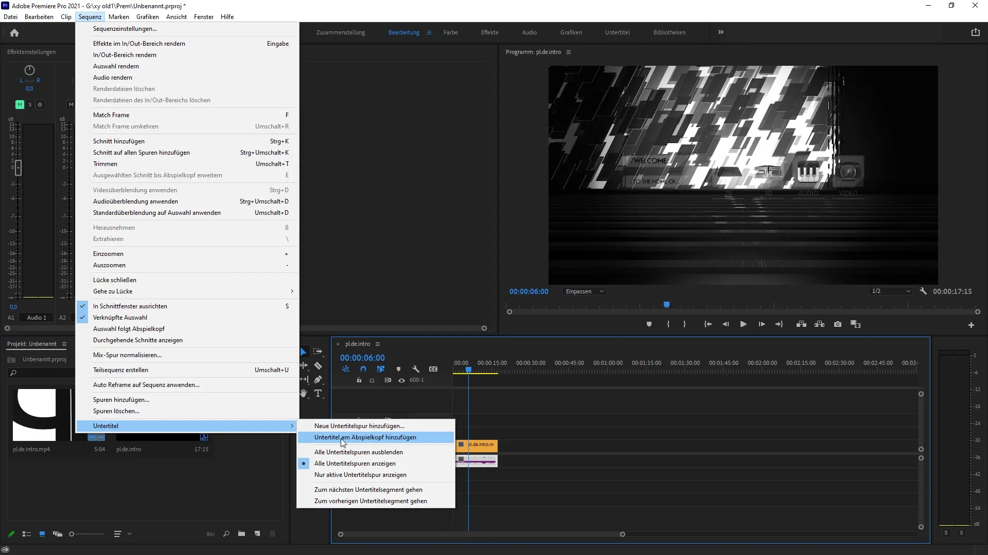Toggle caption track eye visibility
The height and width of the screenshot is (555, 988).
[x=401, y=380]
